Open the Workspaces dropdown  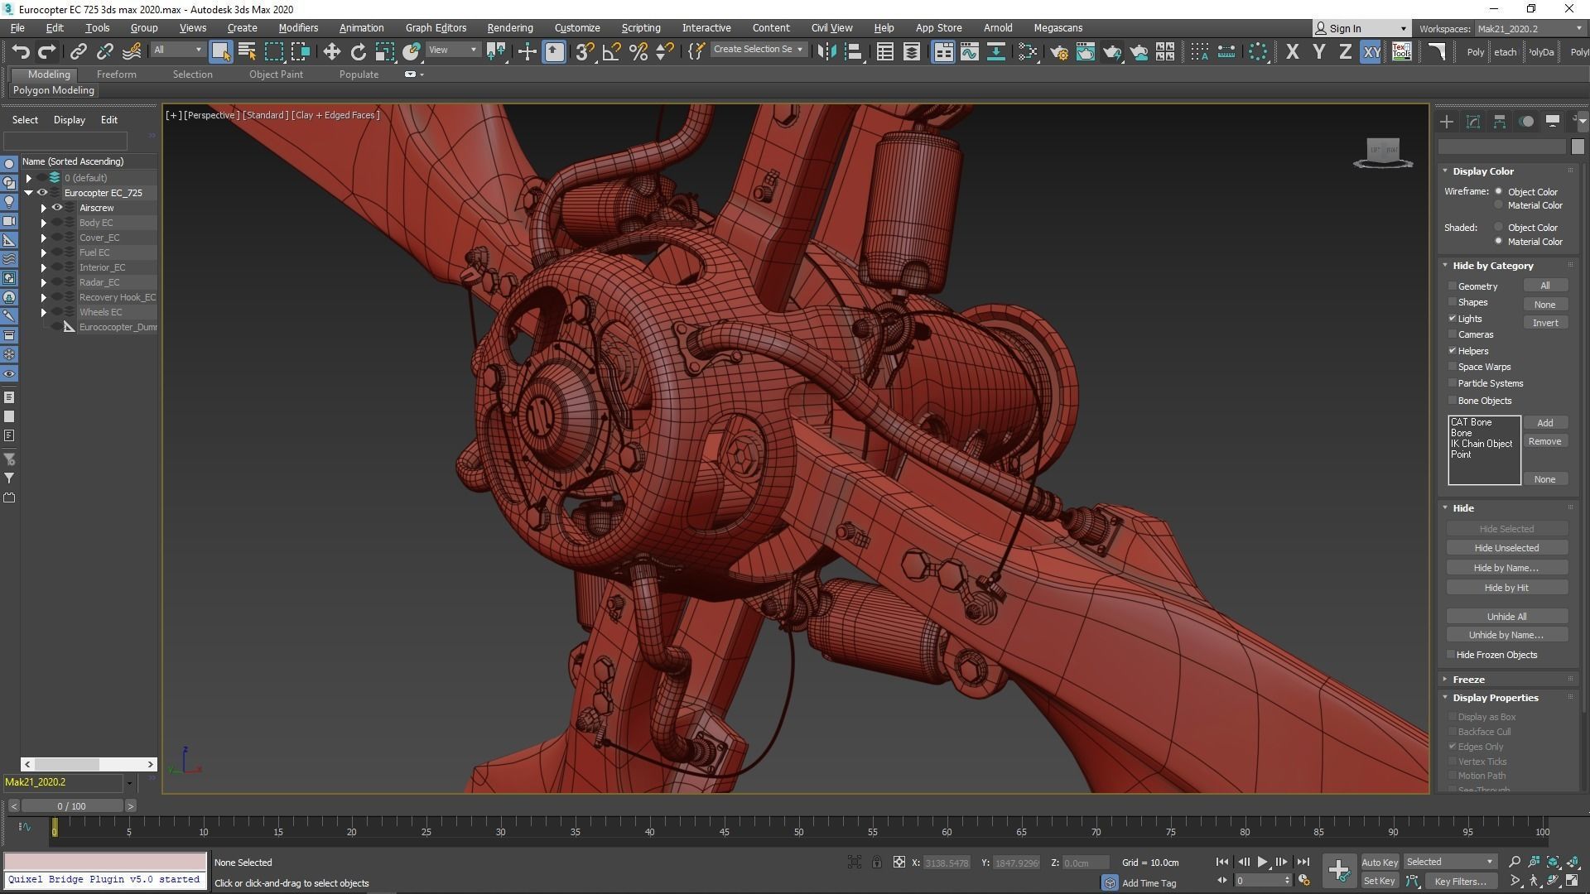click(x=1529, y=28)
